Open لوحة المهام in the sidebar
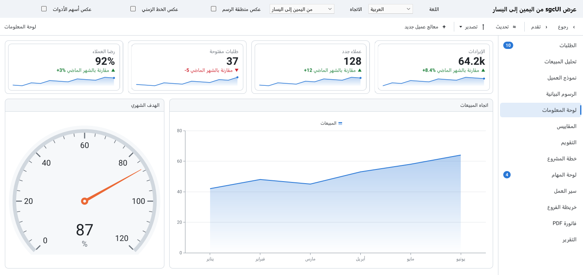 [x=540, y=175]
